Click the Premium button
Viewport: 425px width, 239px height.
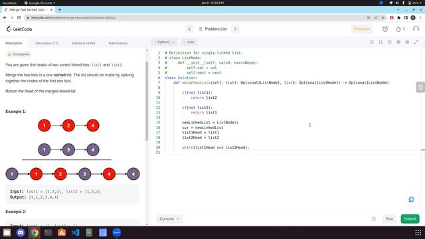tap(361, 29)
